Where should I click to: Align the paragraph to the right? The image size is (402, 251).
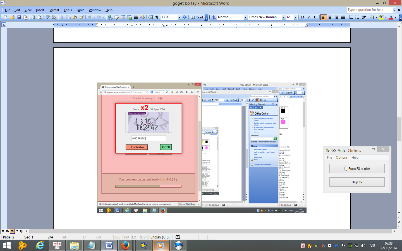point(336,17)
